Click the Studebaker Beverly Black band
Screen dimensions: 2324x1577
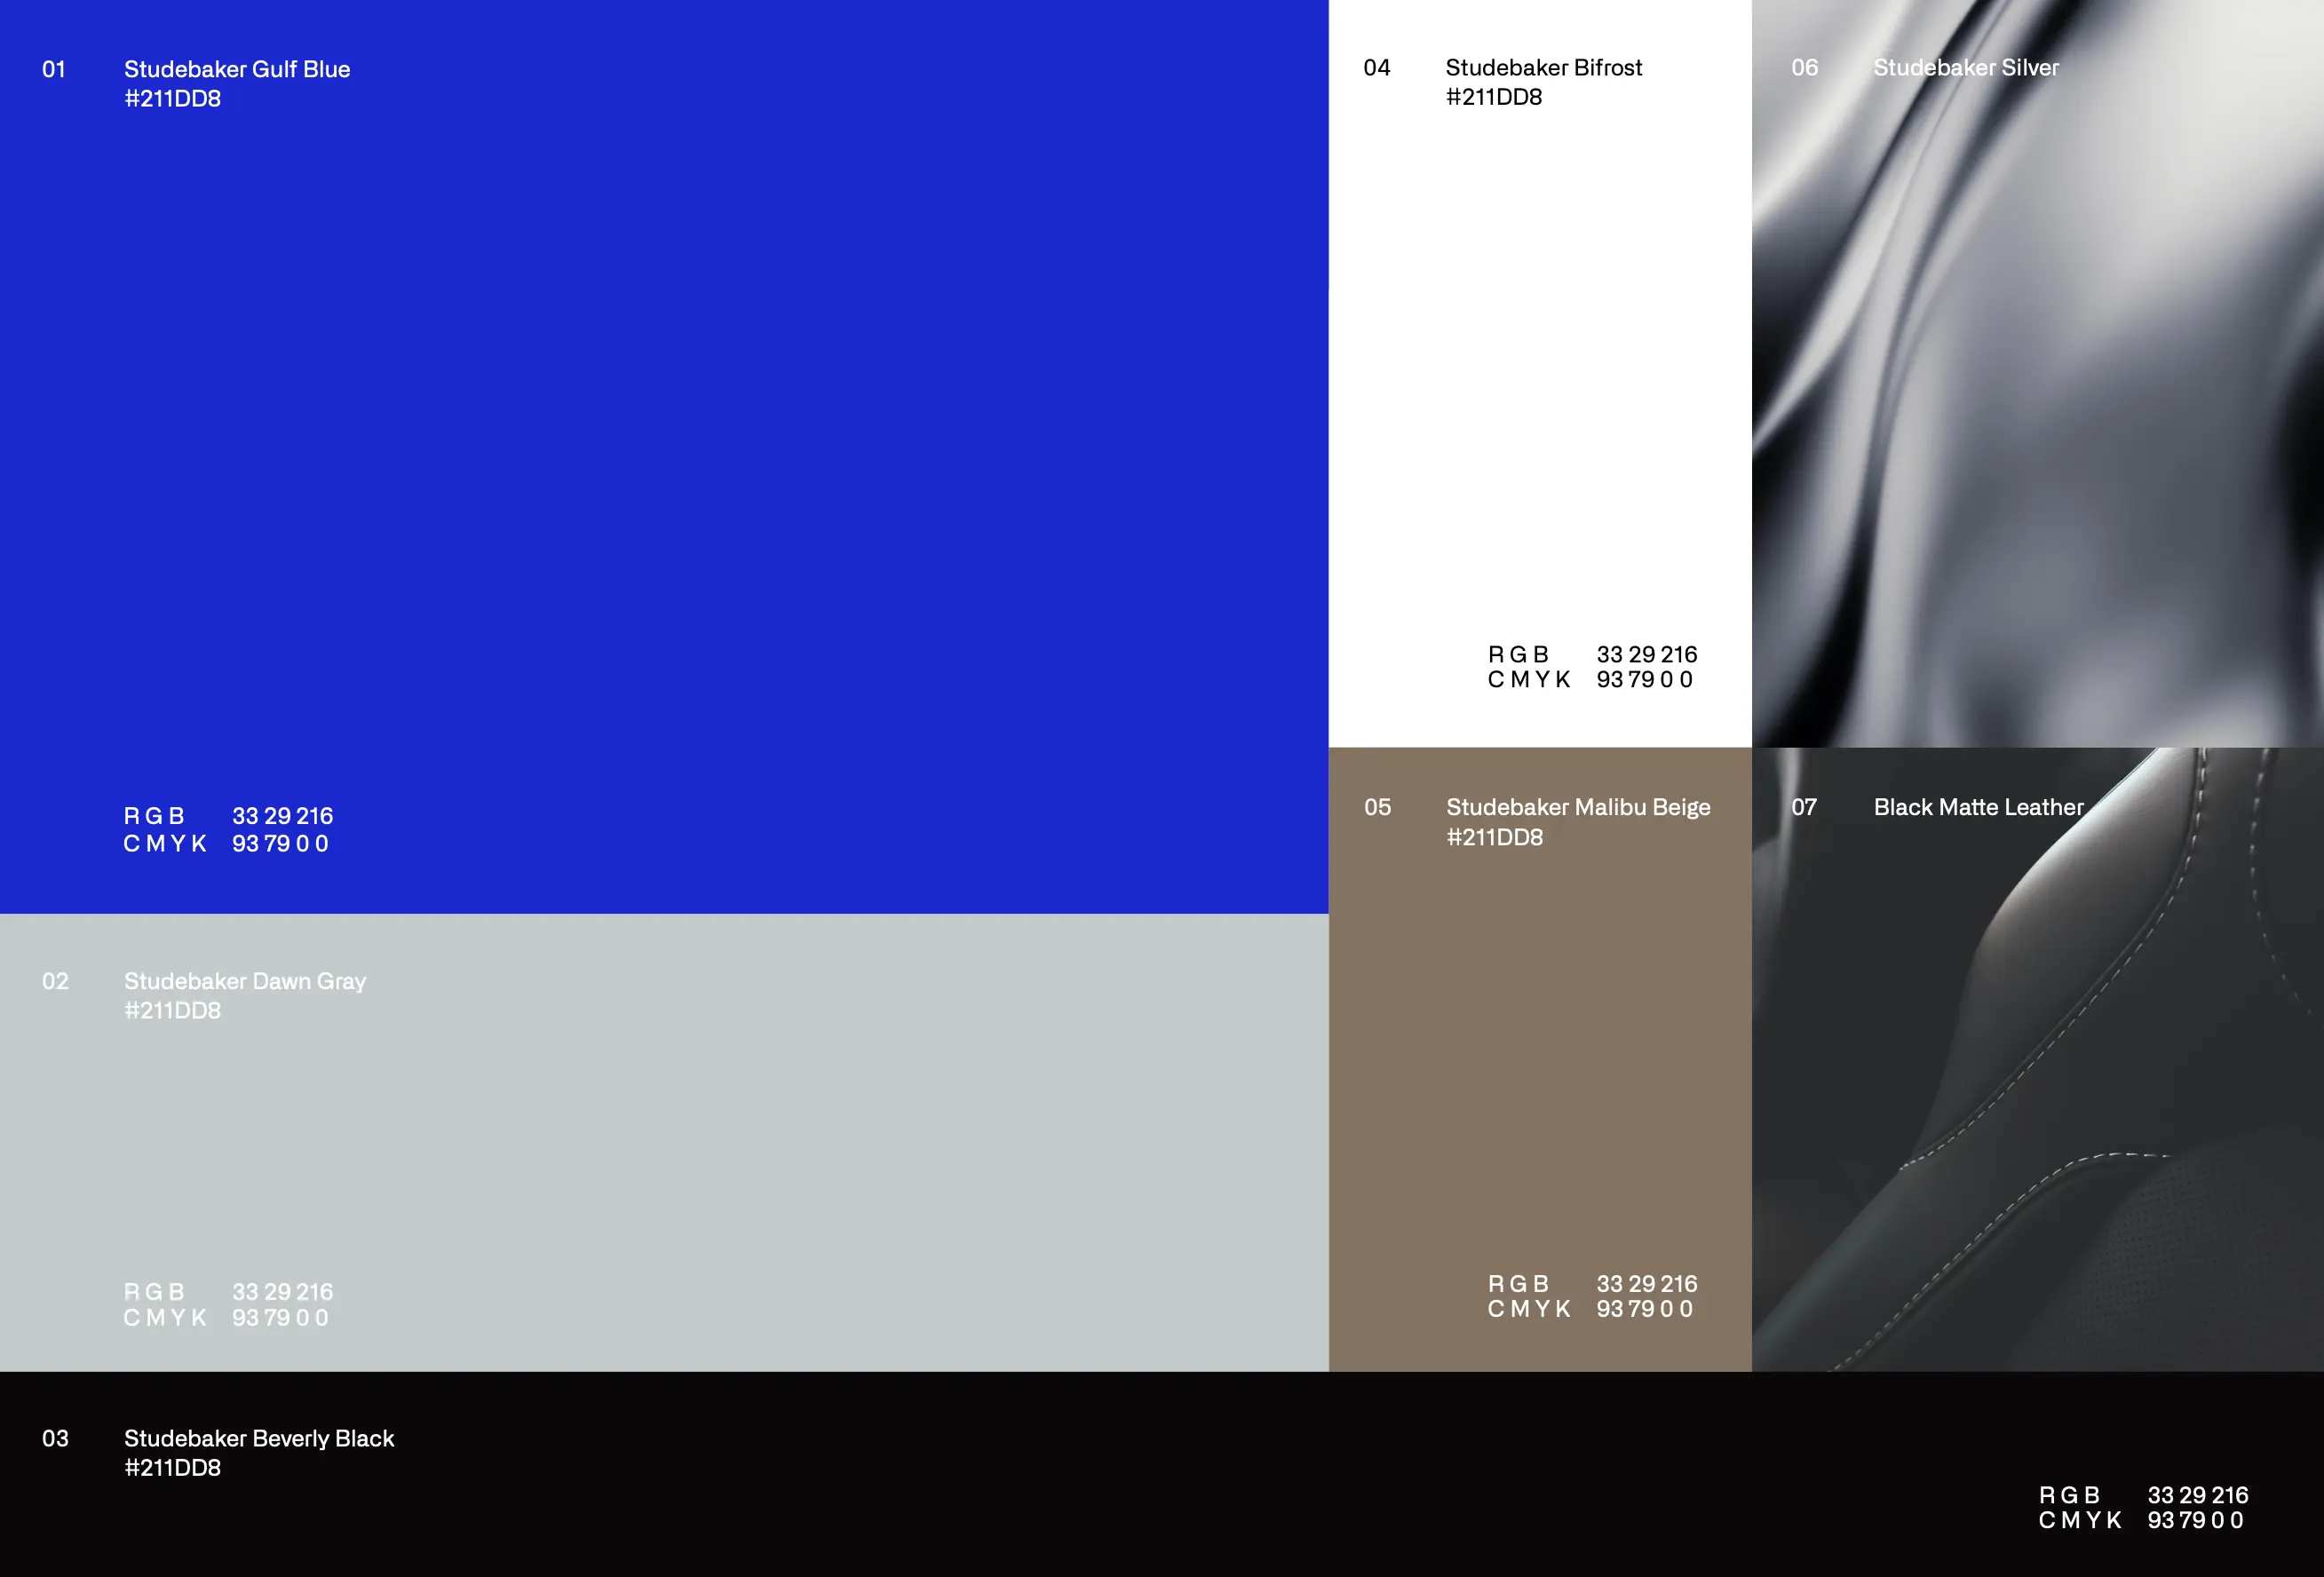click(x=1160, y=1474)
